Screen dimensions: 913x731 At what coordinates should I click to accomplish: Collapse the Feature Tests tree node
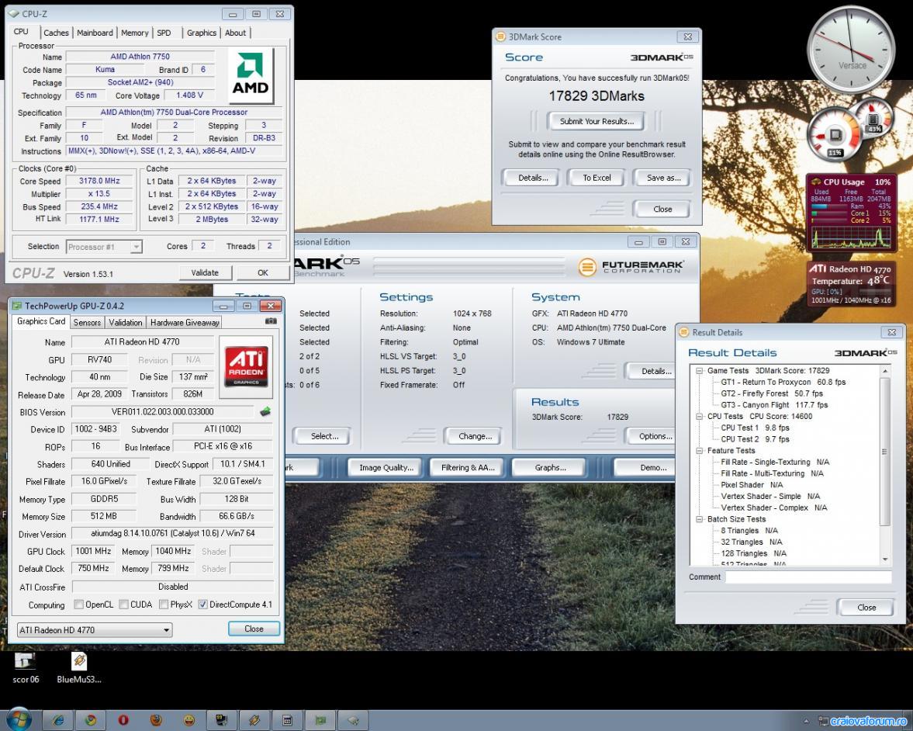[700, 451]
